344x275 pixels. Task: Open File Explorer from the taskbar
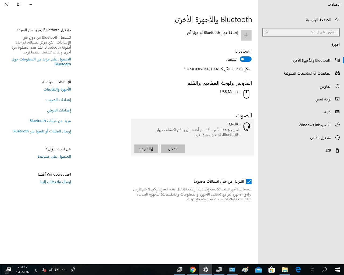pyautogui.click(x=285, y=270)
